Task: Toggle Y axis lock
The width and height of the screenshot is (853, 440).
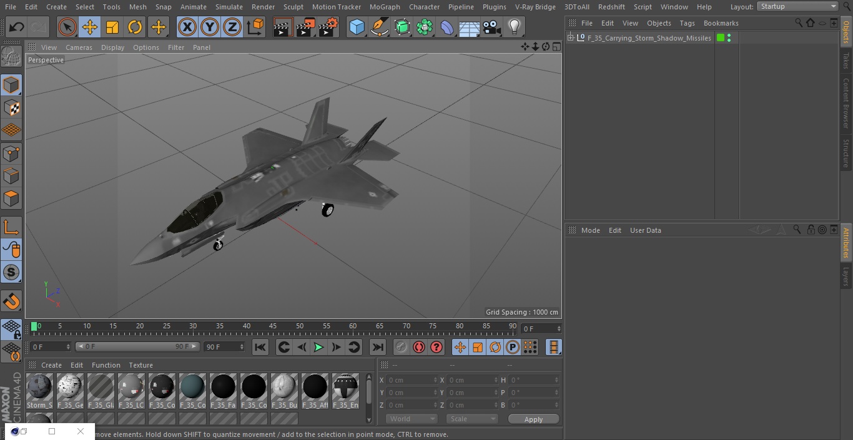Action: (210, 27)
